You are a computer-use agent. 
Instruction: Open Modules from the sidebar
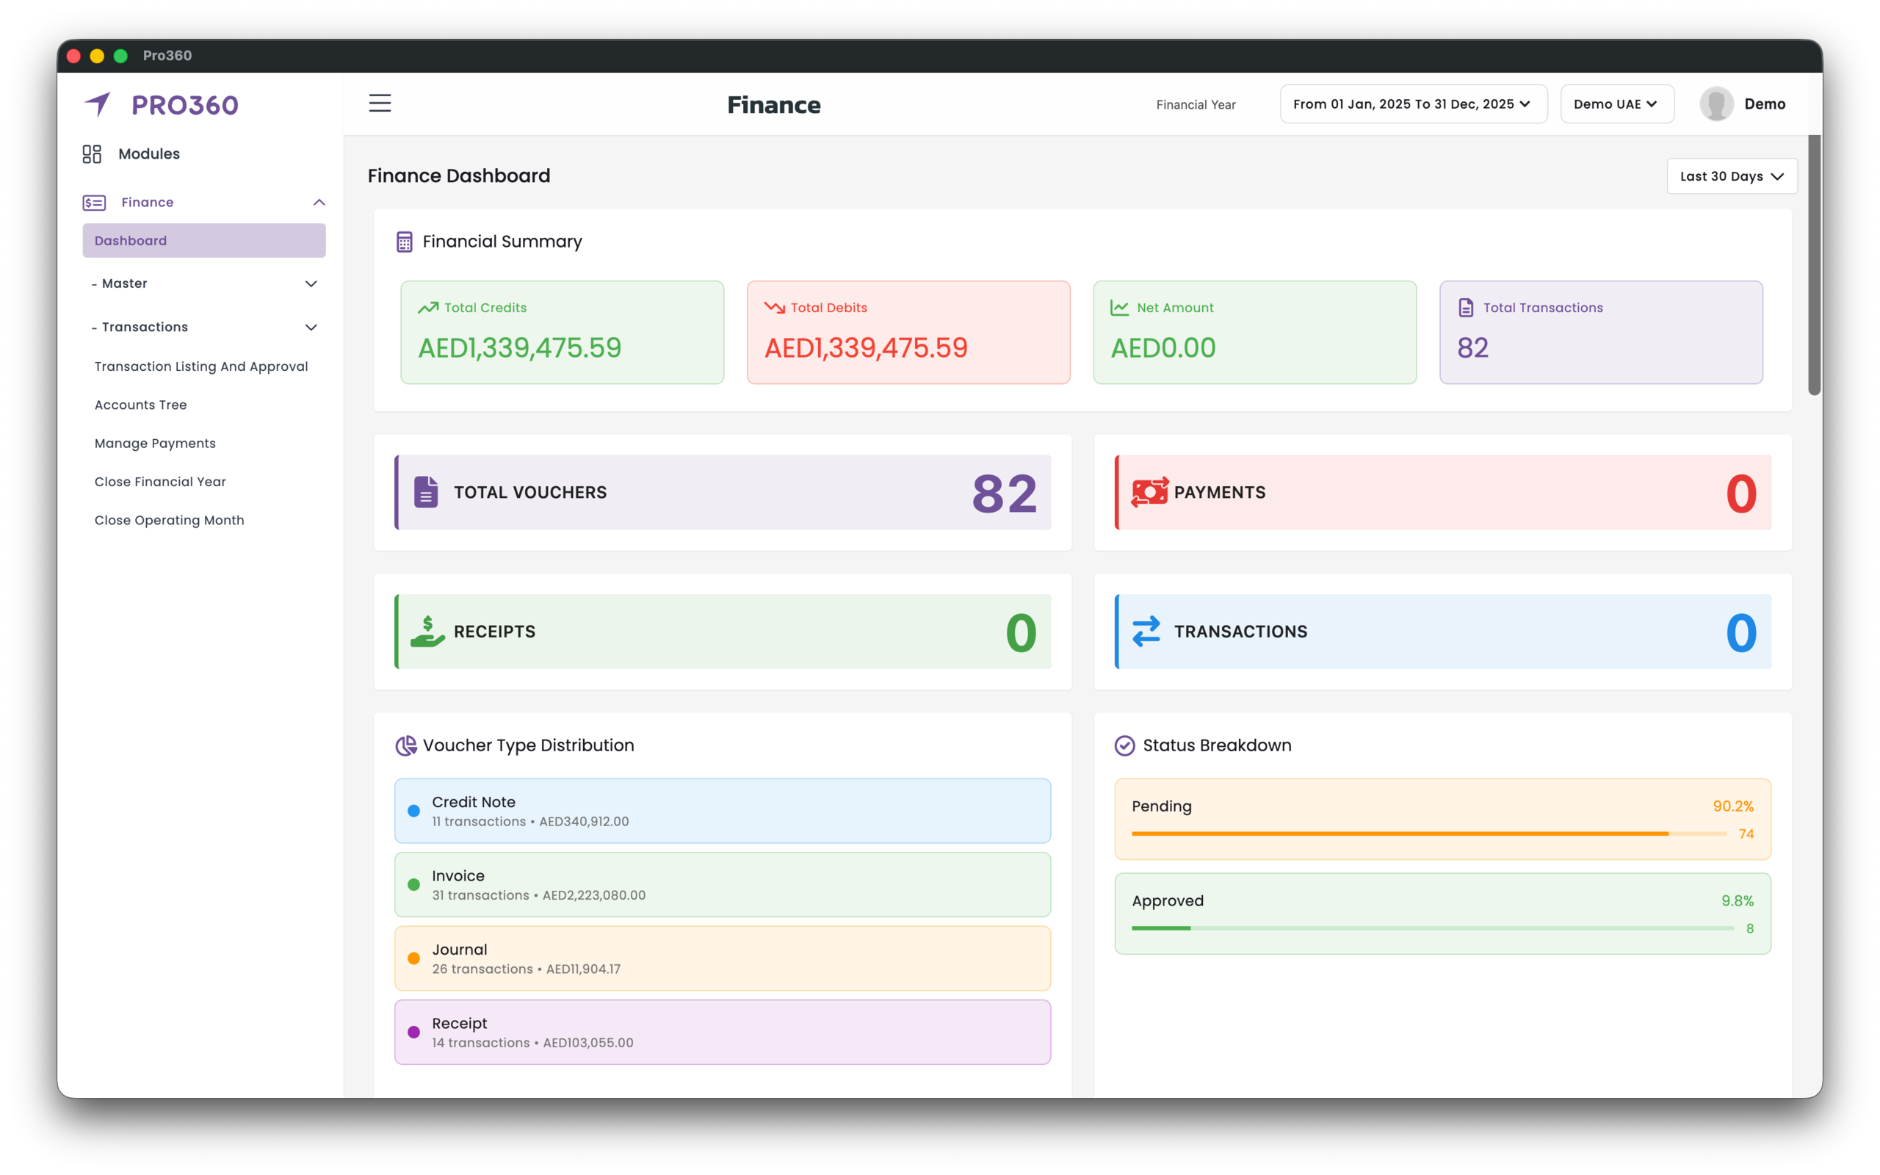pyautogui.click(x=149, y=154)
